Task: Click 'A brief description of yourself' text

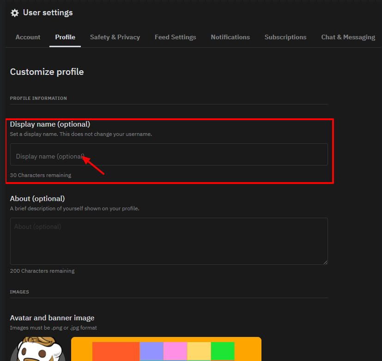Action: pyautogui.click(x=74, y=208)
